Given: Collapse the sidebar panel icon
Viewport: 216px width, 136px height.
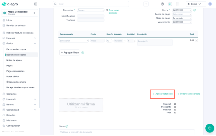Looking at the screenshot, I should point(36,4).
